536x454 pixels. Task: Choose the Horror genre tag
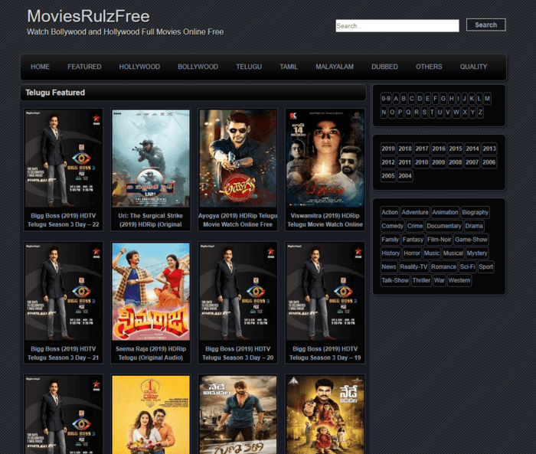click(412, 253)
